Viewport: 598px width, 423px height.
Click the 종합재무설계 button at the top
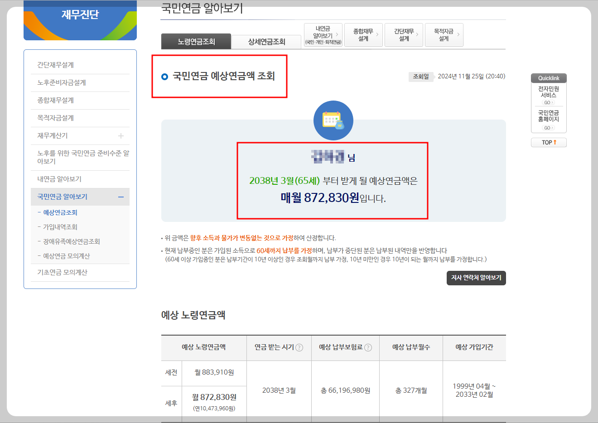point(363,34)
